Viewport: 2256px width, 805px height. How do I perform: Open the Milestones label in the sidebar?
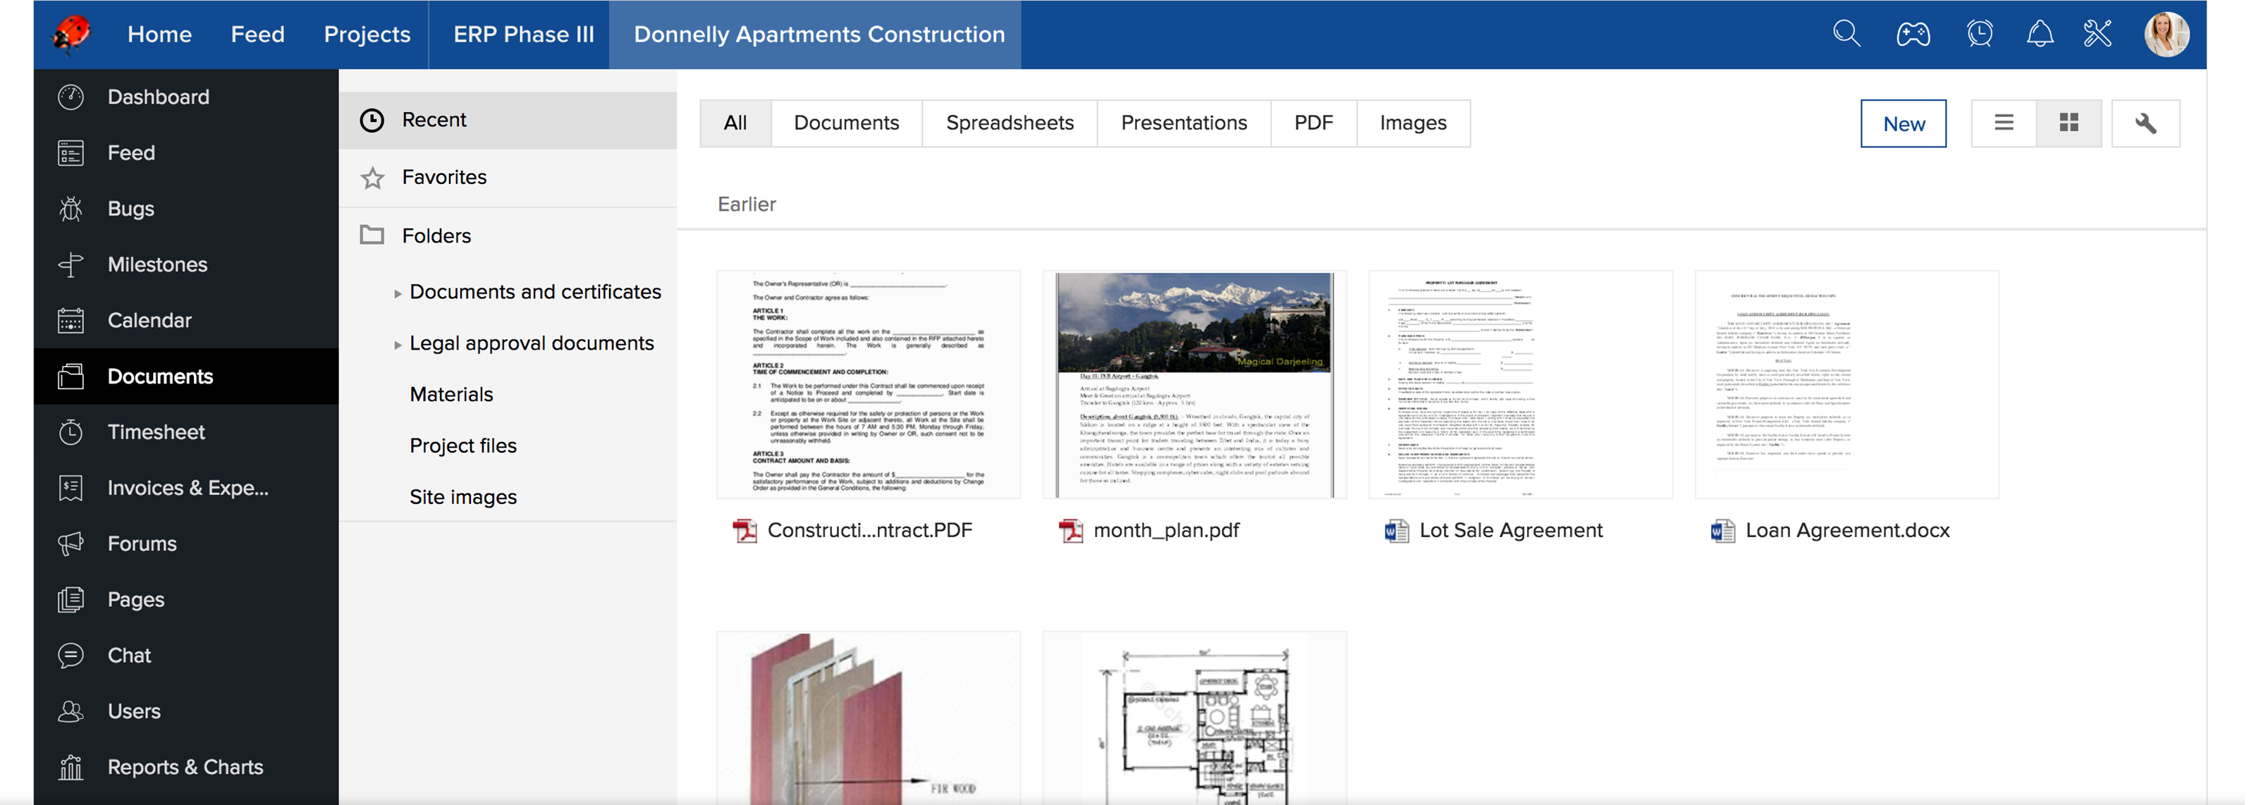click(x=158, y=264)
